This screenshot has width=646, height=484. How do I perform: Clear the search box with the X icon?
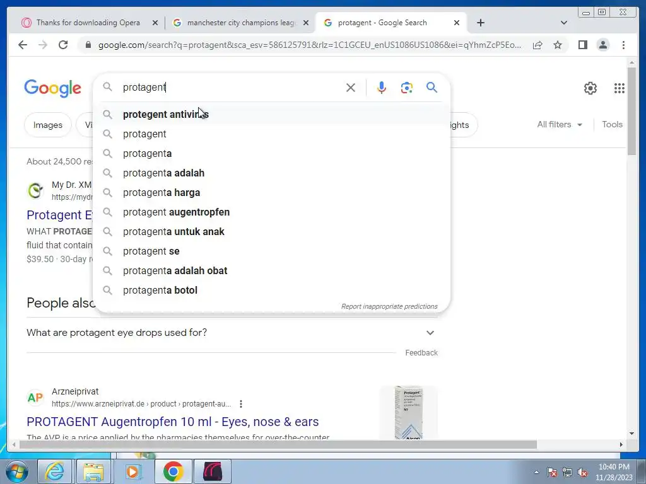tap(351, 88)
